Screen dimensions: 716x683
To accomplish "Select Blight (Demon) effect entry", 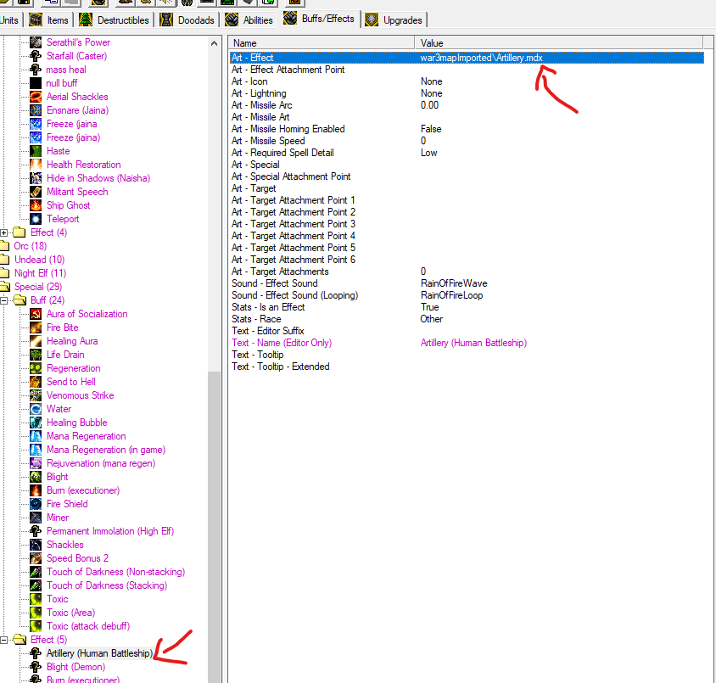I will click(76, 667).
